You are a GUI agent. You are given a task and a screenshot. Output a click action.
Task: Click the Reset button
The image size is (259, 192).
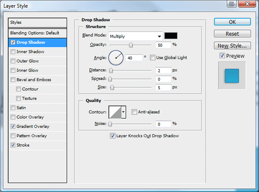[x=232, y=34]
